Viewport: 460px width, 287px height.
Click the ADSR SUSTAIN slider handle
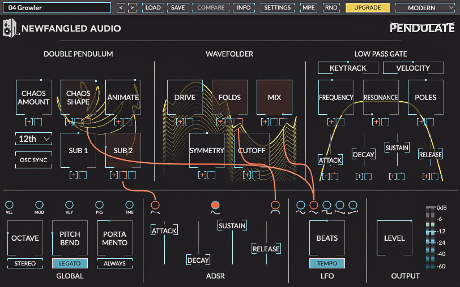(x=232, y=225)
